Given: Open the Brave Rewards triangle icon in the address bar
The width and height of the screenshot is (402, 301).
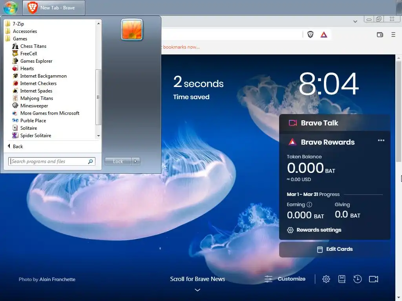Looking at the screenshot, I should [x=324, y=34].
